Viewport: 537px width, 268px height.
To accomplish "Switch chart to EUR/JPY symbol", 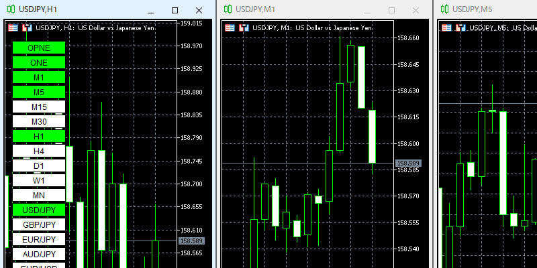I will (x=39, y=239).
